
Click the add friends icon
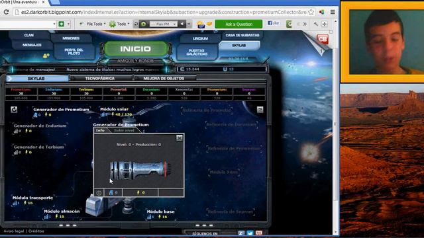[x=46, y=56]
